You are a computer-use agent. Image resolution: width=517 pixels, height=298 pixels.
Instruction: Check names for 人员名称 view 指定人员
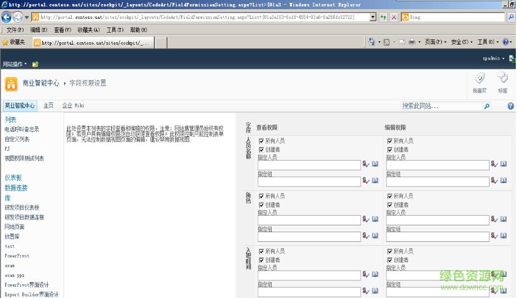click(x=366, y=164)
